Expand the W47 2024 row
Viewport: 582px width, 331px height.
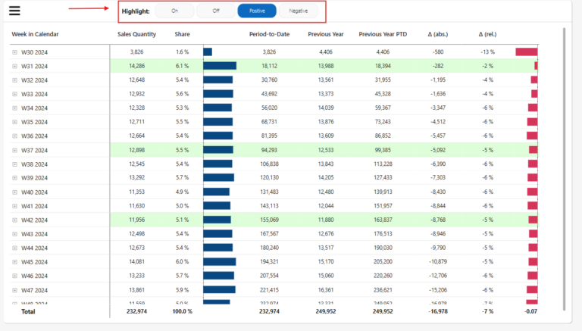(x=15, y=290)
